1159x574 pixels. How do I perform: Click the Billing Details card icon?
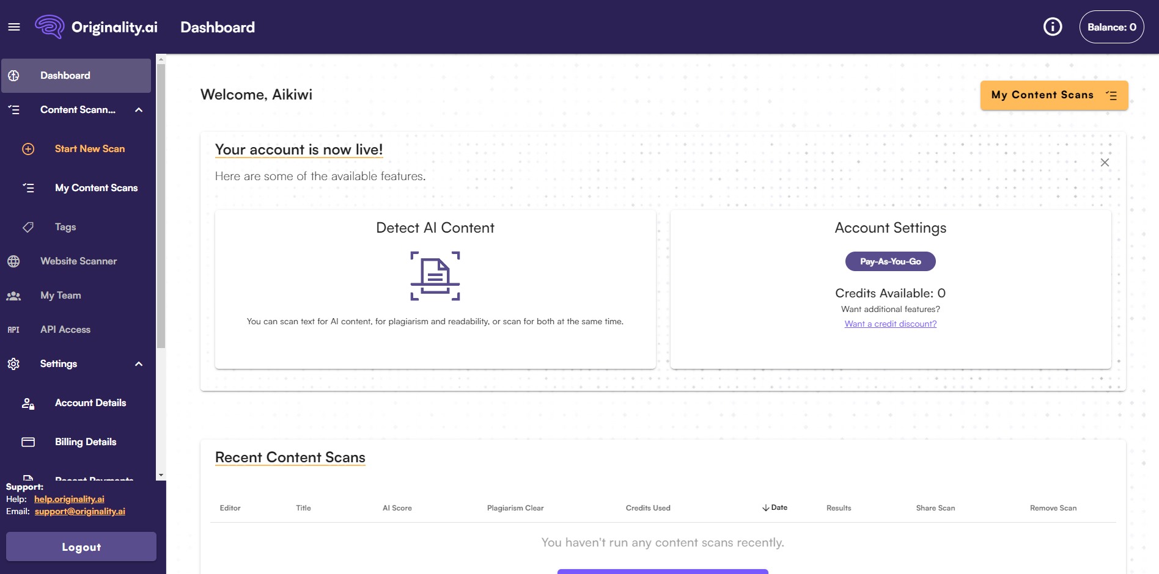point(28,442)
